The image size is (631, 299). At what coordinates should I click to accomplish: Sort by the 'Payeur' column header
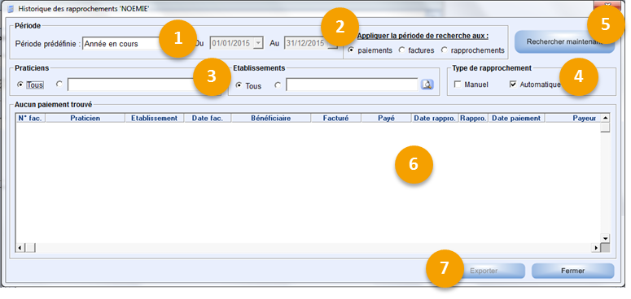[x=572, y=118]
